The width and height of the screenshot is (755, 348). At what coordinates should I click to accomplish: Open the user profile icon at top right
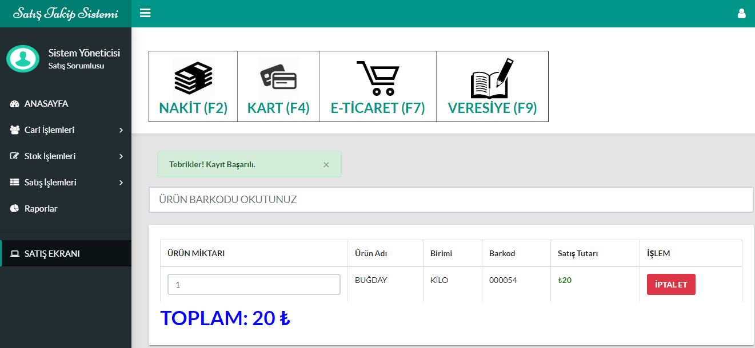click(x=741, y=14)
